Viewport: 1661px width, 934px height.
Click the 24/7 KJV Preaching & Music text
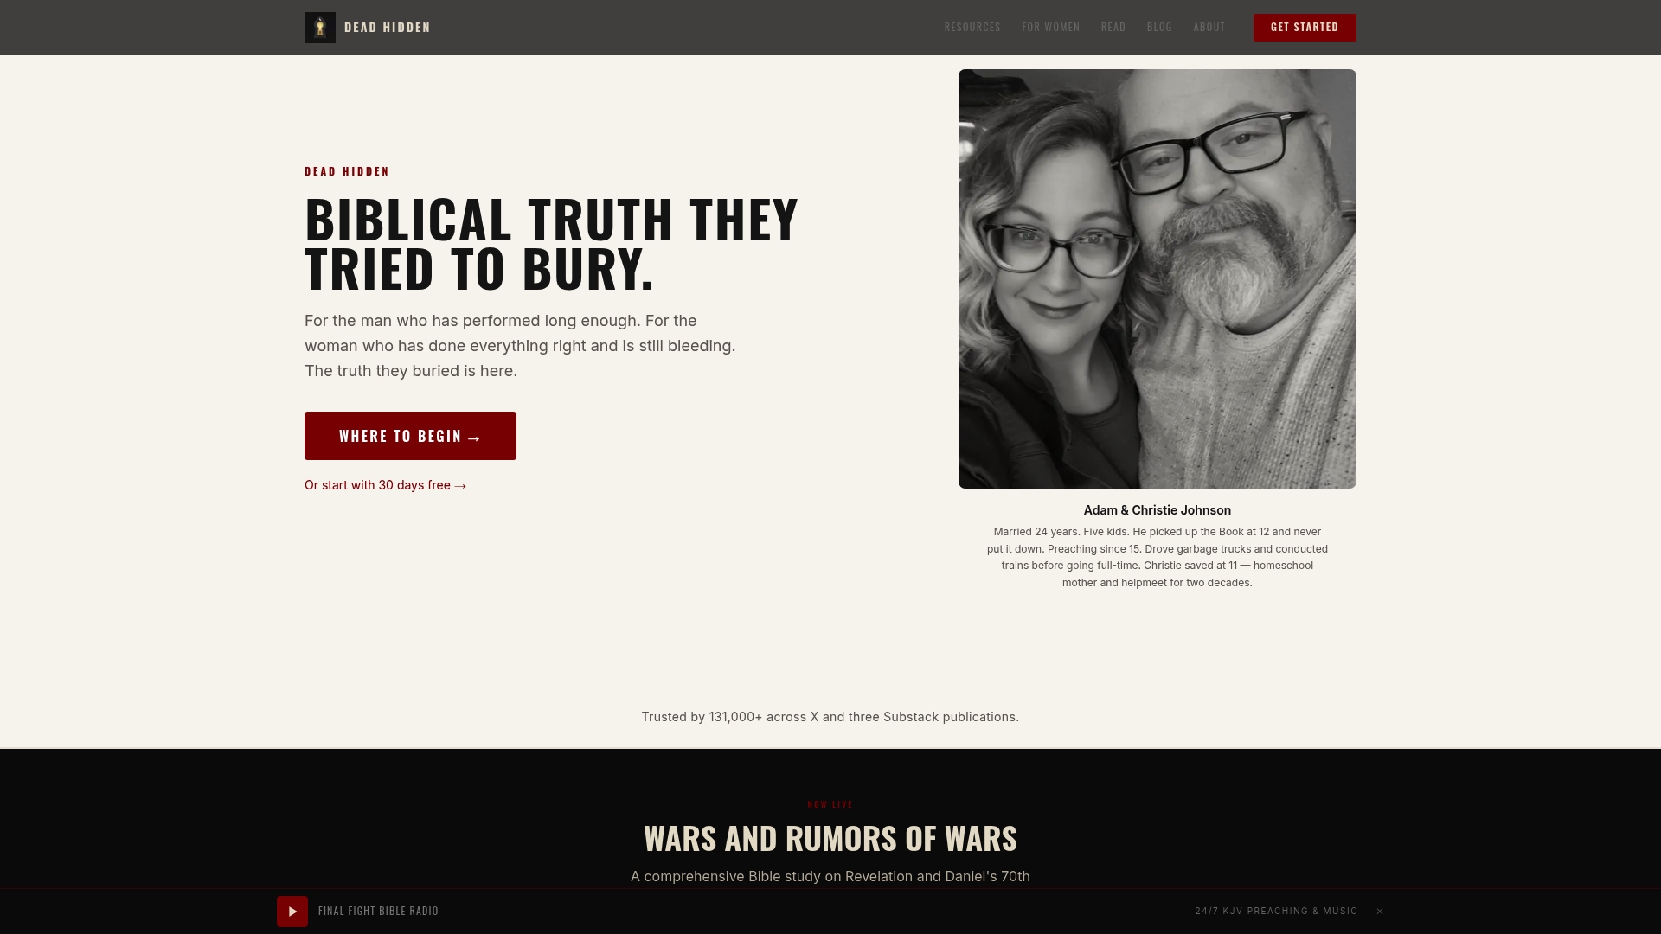coord(1276,912)
